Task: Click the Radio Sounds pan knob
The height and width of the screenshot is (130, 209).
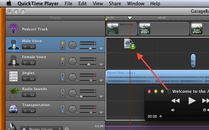Action: click(72, 93)
